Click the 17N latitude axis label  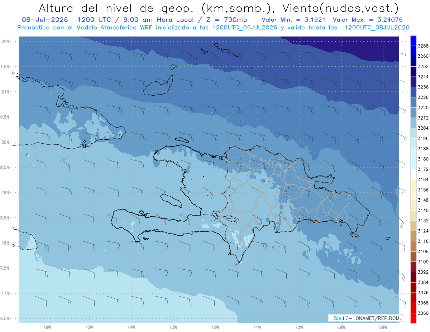(5, 293)
